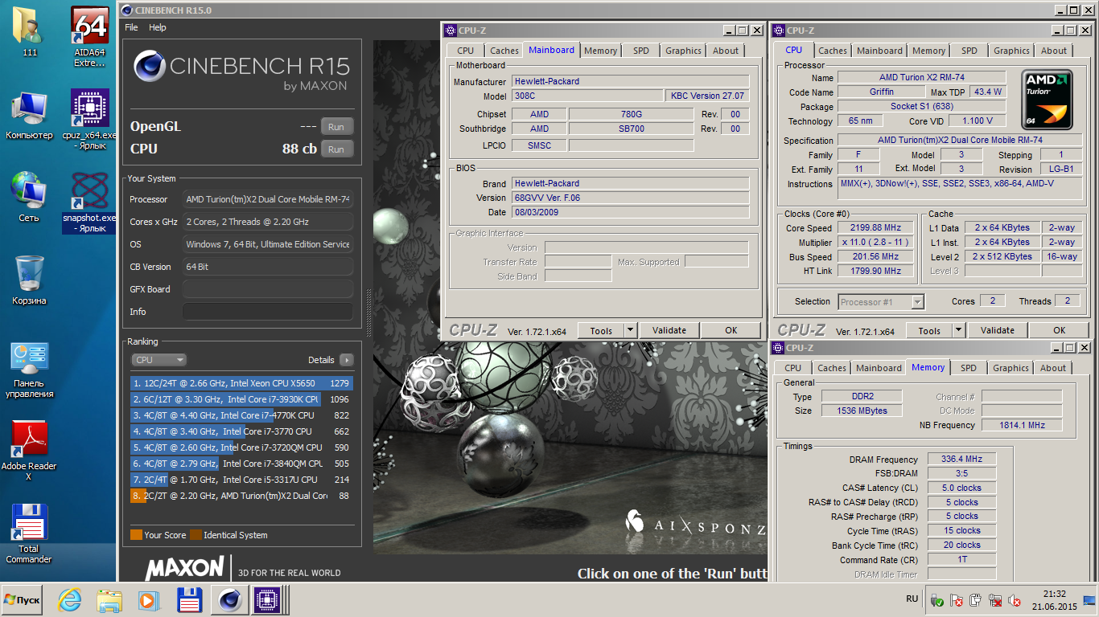Select Core i7-3770 ranking row

[x=241, y=431]
